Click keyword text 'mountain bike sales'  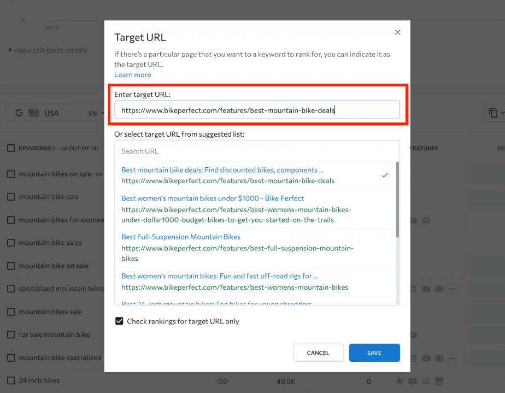point(50,243)
